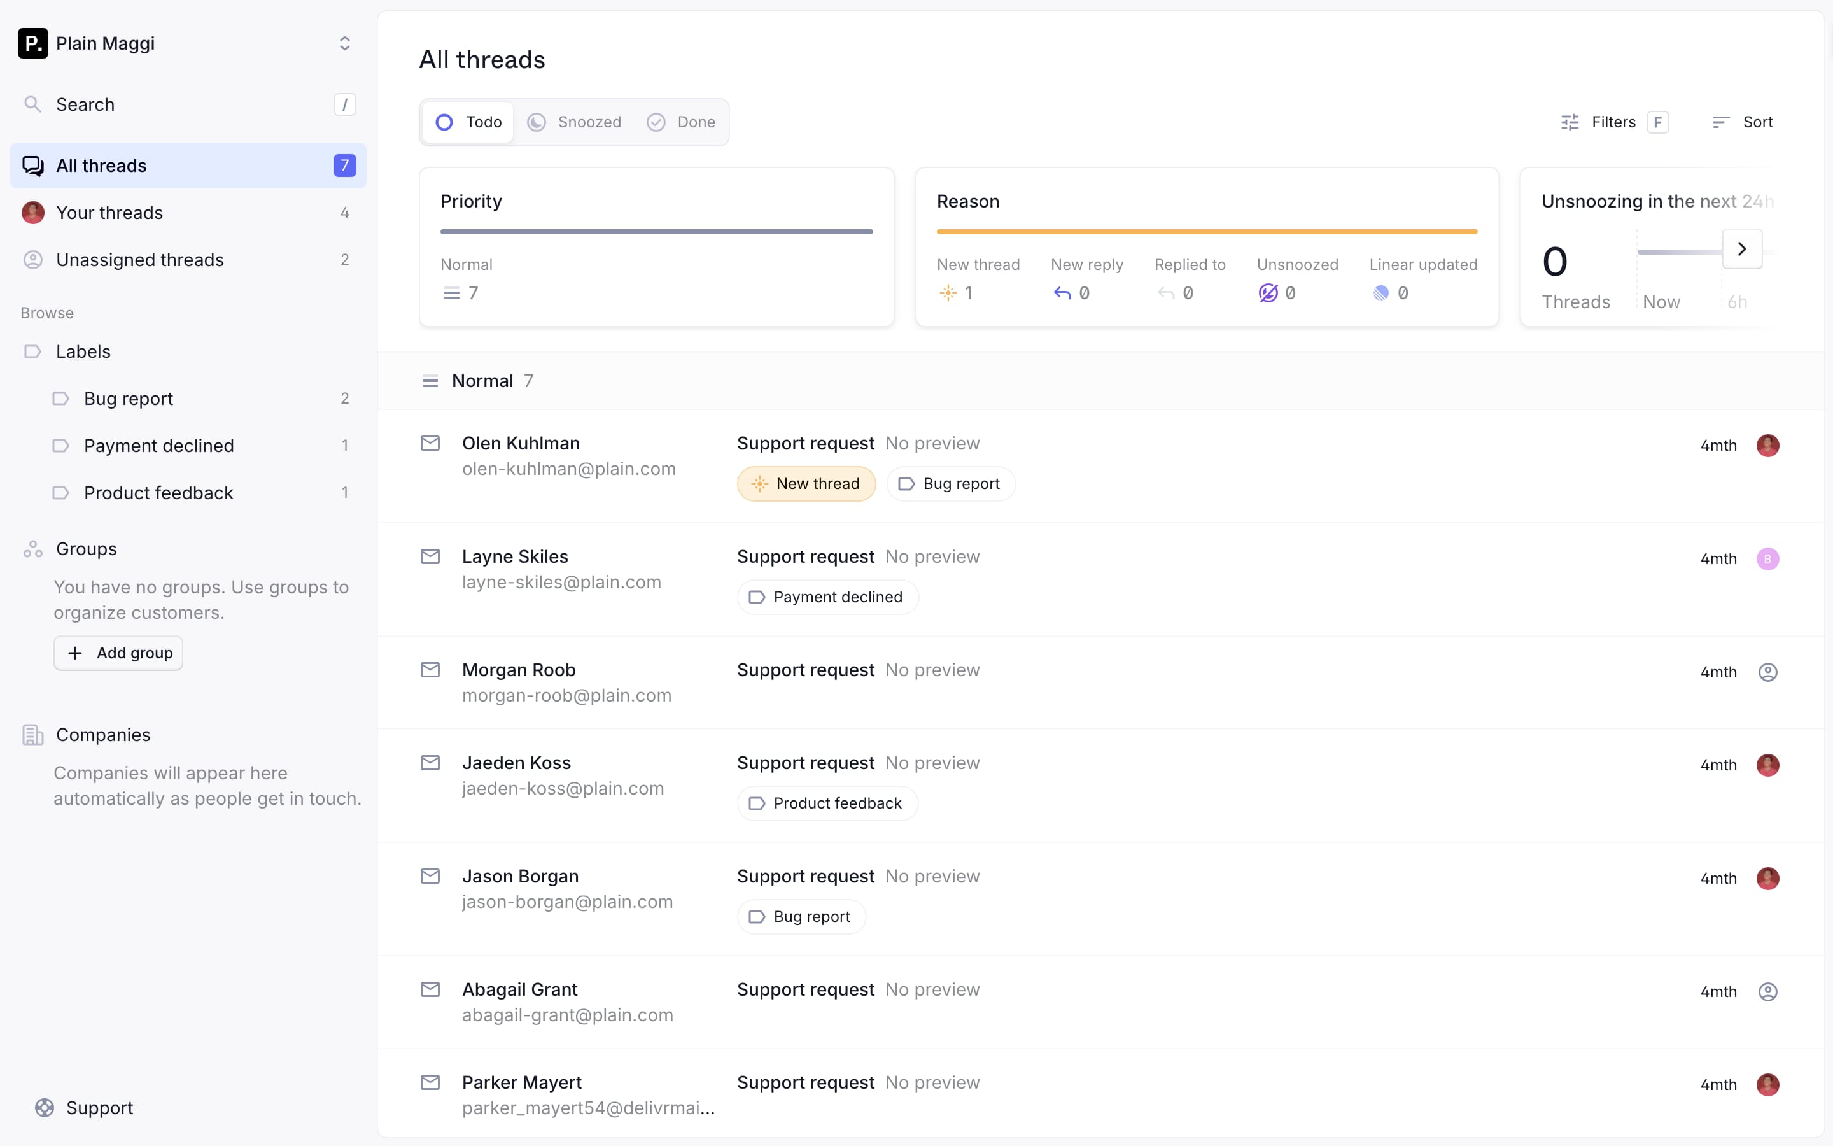The height and width of the screenshot is (1146, 1833).
Task: Open Your threads in the sidebar
Action: tap(110, 213)
